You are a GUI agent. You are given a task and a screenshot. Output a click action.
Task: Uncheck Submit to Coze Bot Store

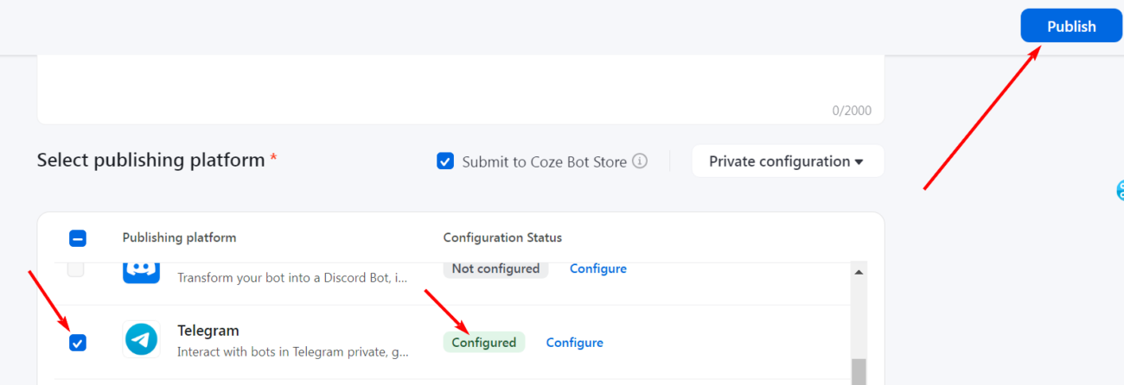[445, 161]
